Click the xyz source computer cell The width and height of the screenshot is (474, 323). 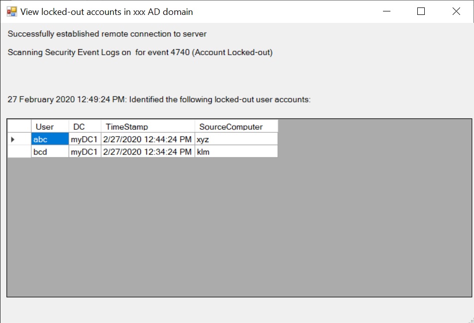click(x=236, y=139)
